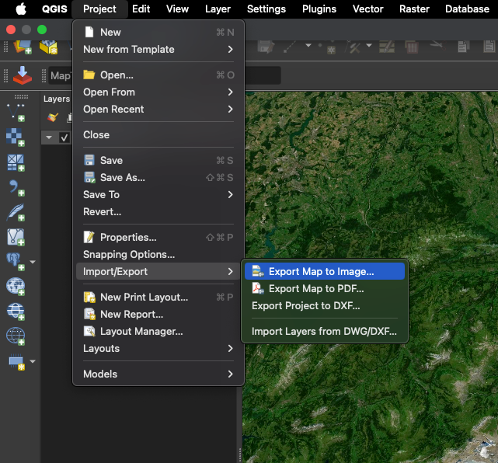The height and width of the screenshot is (463, 498).
Task: Expand Open Recent submenu
Action: [158, 110]
